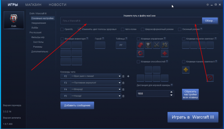
Task: Click help icon next to Клавиши управления
Action: (165, 38)
